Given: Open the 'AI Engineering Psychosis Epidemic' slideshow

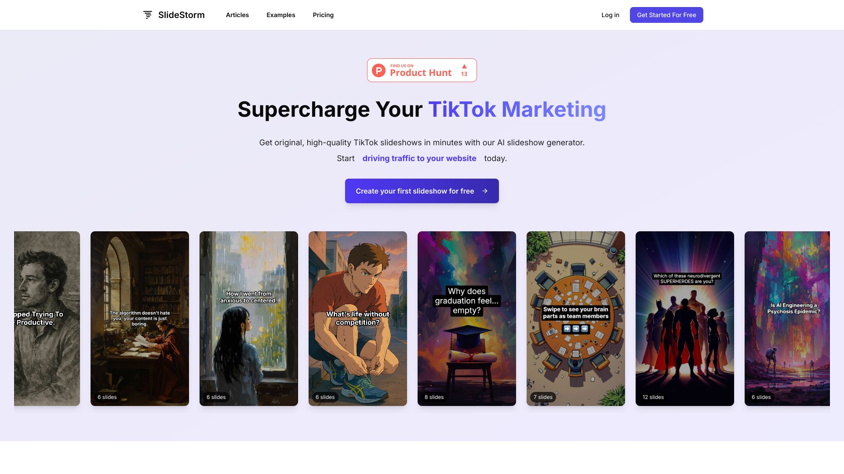Looking at the screenshot, I should (x=787, y=319).
